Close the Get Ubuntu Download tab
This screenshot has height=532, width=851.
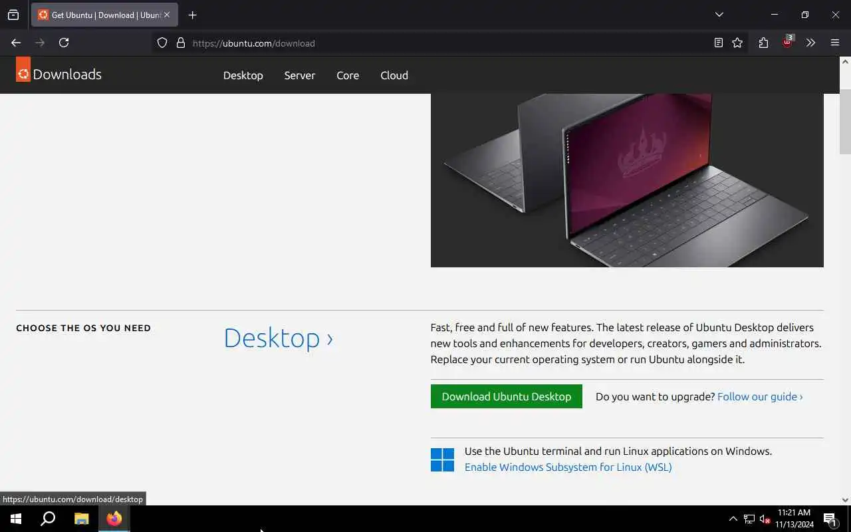167,15
